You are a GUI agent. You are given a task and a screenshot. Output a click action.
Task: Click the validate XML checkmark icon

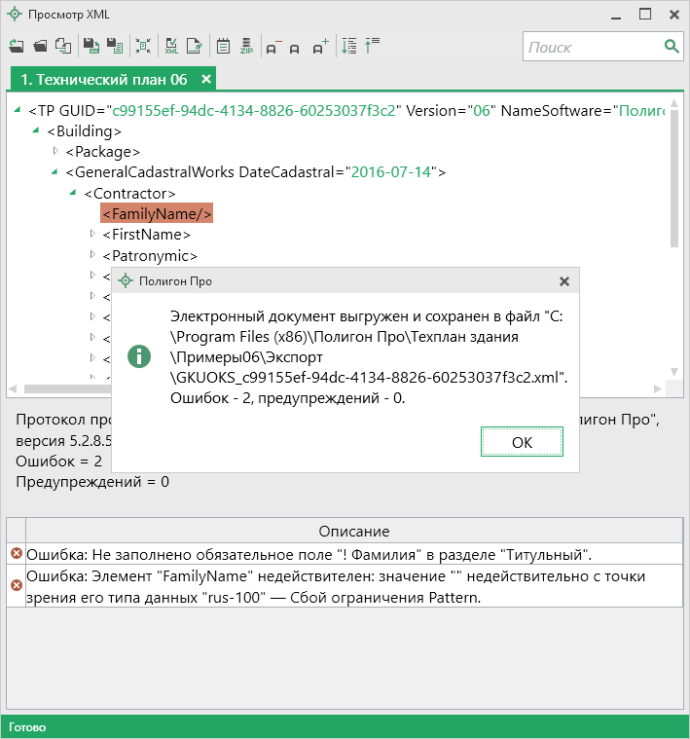tap(171, 47)
